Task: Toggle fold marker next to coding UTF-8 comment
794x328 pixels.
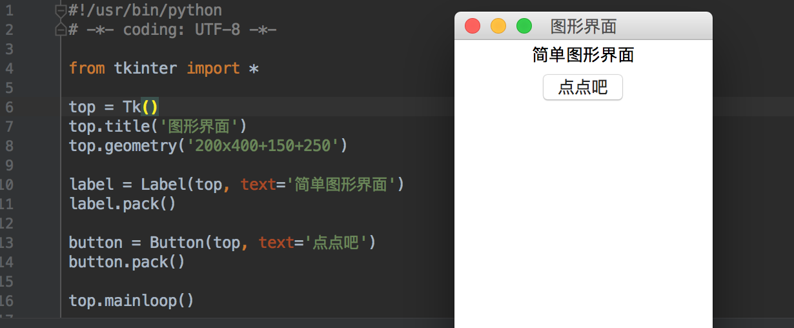Action: coord(61,29)
